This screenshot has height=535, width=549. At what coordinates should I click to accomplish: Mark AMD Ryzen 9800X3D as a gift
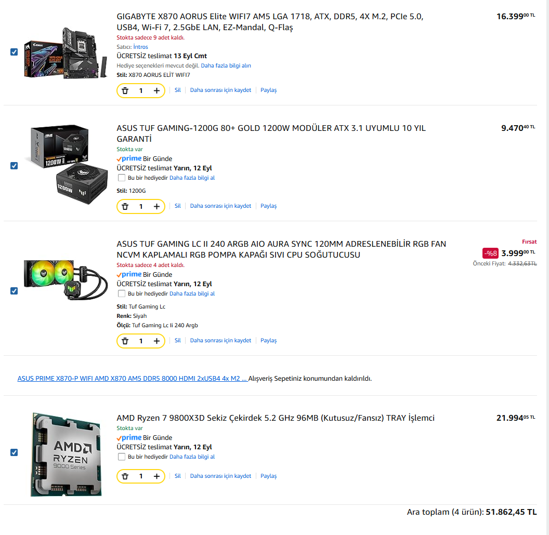click(122, 457)
